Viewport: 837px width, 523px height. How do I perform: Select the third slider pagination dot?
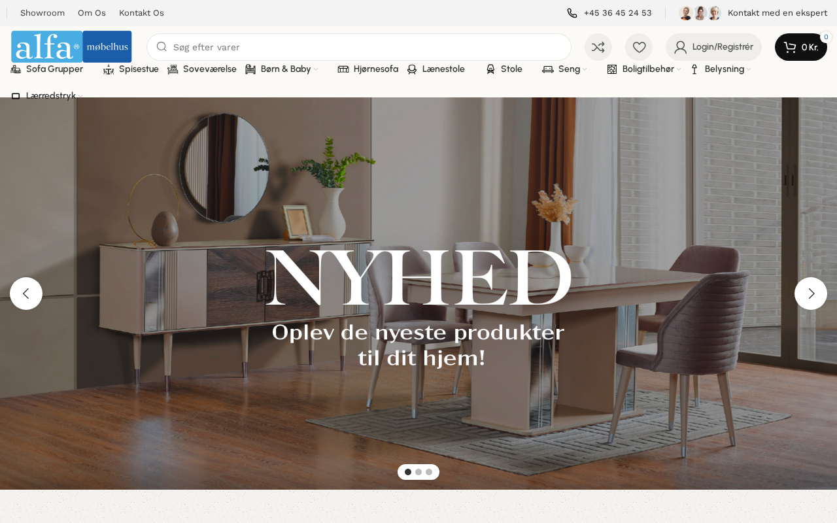429,472
